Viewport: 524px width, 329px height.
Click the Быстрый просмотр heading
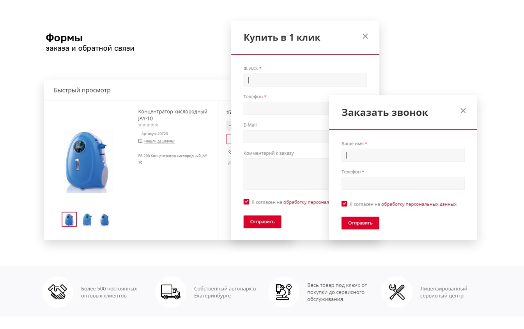click(x=82, y=90)
